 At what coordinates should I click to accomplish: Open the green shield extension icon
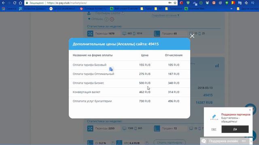tap(188, 3)
